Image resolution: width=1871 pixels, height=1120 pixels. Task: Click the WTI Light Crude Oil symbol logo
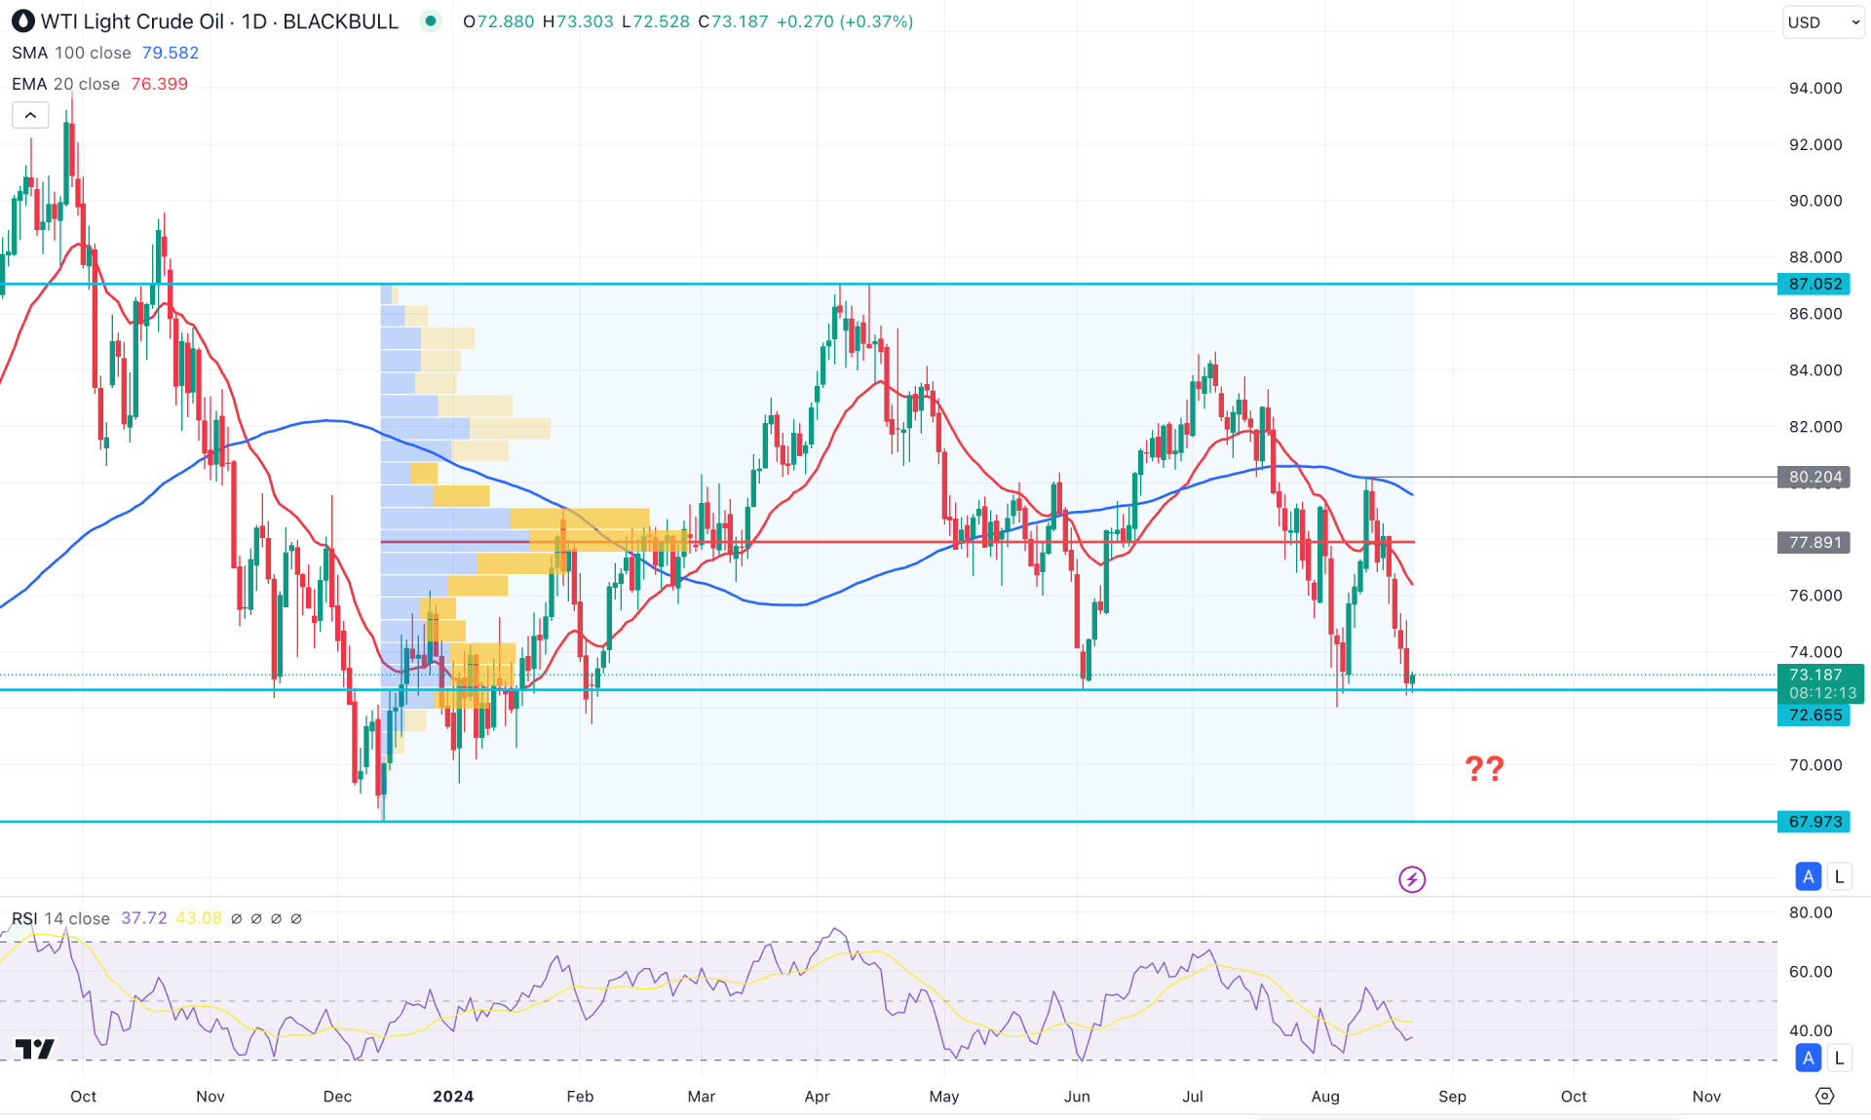(x=23, y=21)
